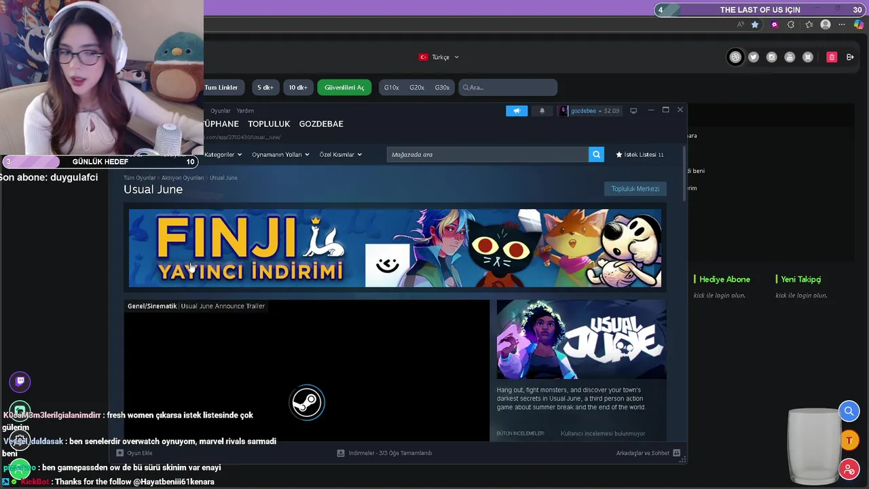869x489 pixels.
Task: Click Kullanıcı incelemesi bulunmuyor text
Action: coord(603,433)
